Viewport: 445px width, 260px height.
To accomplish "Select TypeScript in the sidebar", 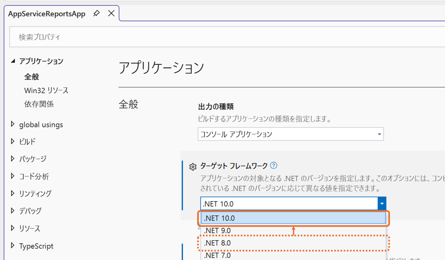I will [36, 246].
